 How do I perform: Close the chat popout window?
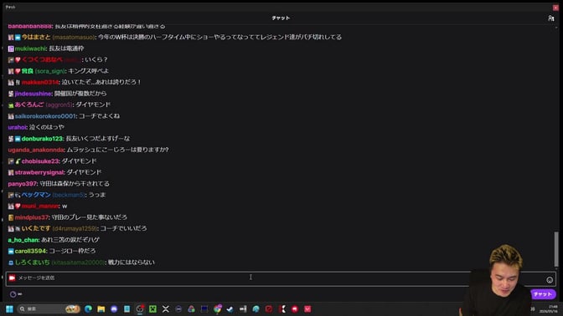point(555,8)
